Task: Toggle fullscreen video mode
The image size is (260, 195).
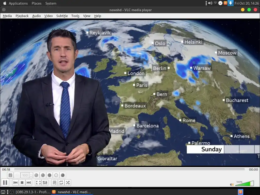Action: point(38,183)
